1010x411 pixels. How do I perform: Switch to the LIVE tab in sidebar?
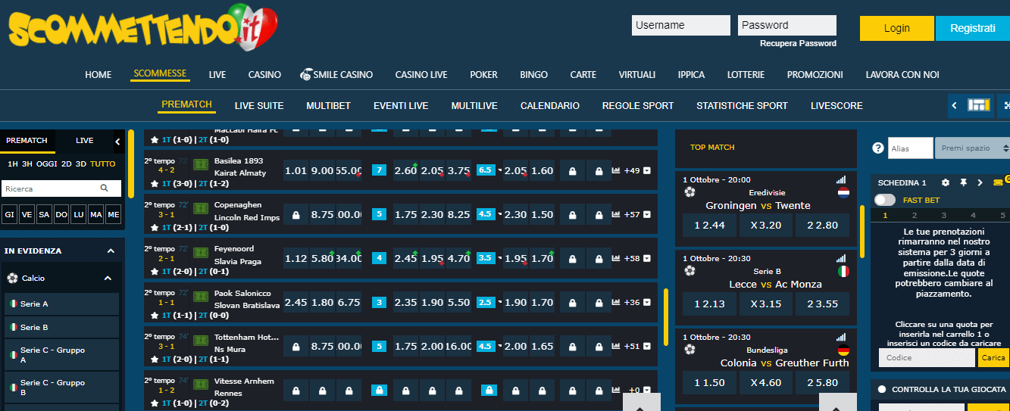(x=85, y=141)
